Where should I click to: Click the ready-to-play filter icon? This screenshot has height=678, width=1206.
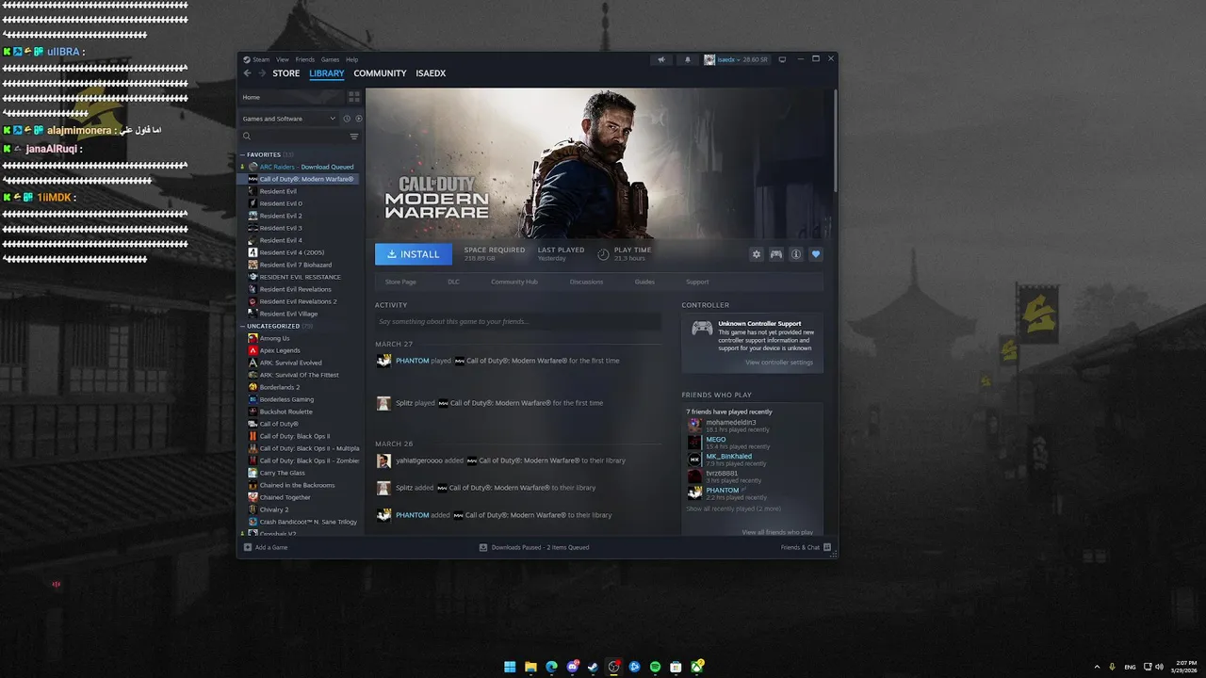358,119
